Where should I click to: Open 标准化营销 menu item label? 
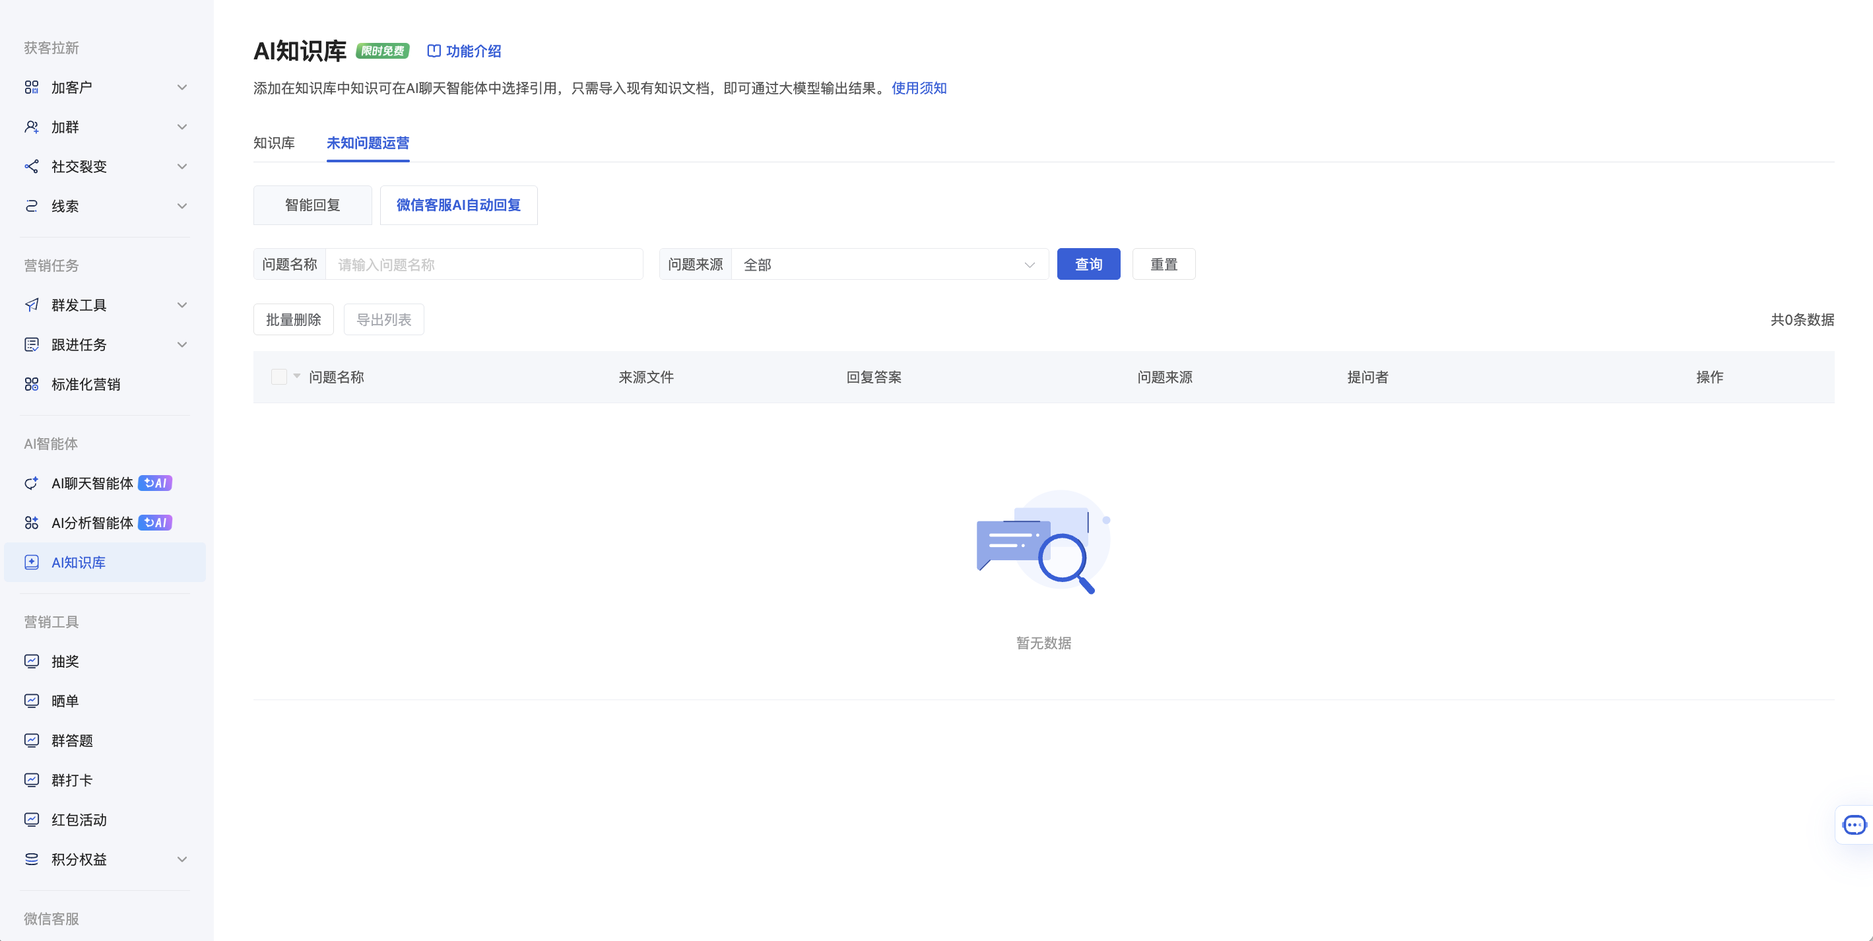point(86,384)
